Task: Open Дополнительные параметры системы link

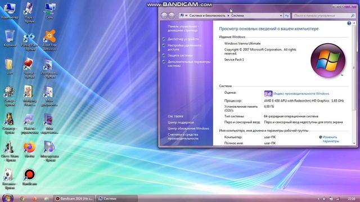Action: tap(189, 63)
